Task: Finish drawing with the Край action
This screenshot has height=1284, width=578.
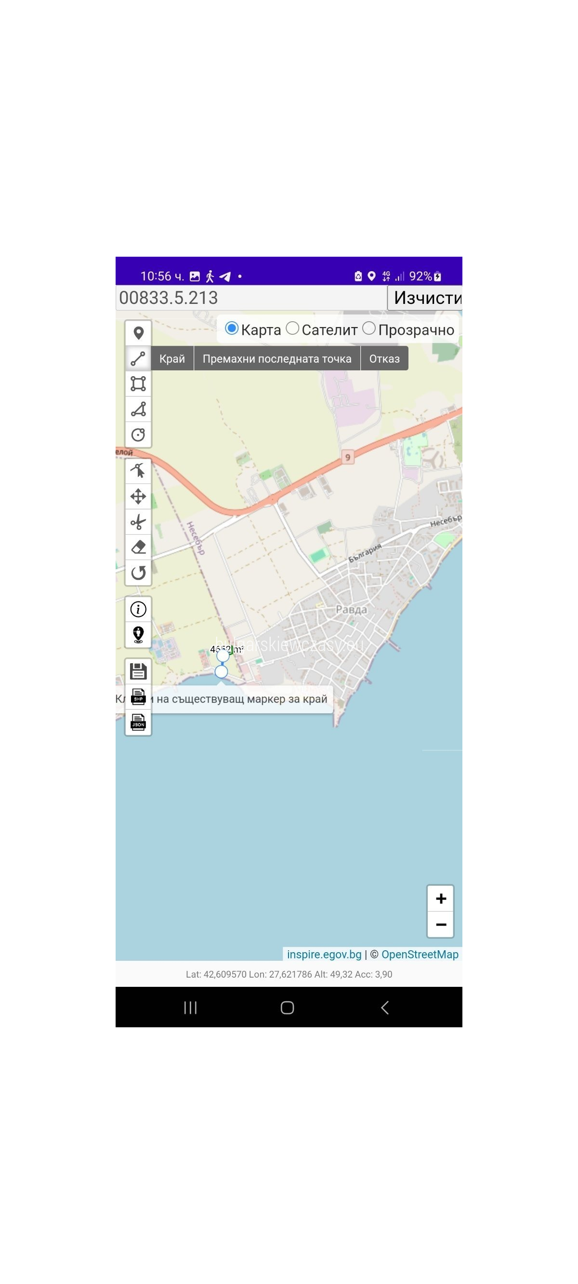Action: coord(172,358)
